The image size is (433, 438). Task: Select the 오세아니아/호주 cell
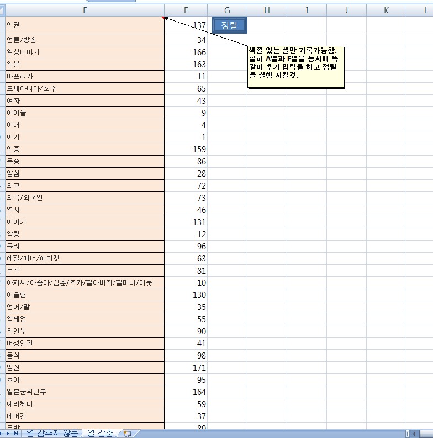click(85, 88)
